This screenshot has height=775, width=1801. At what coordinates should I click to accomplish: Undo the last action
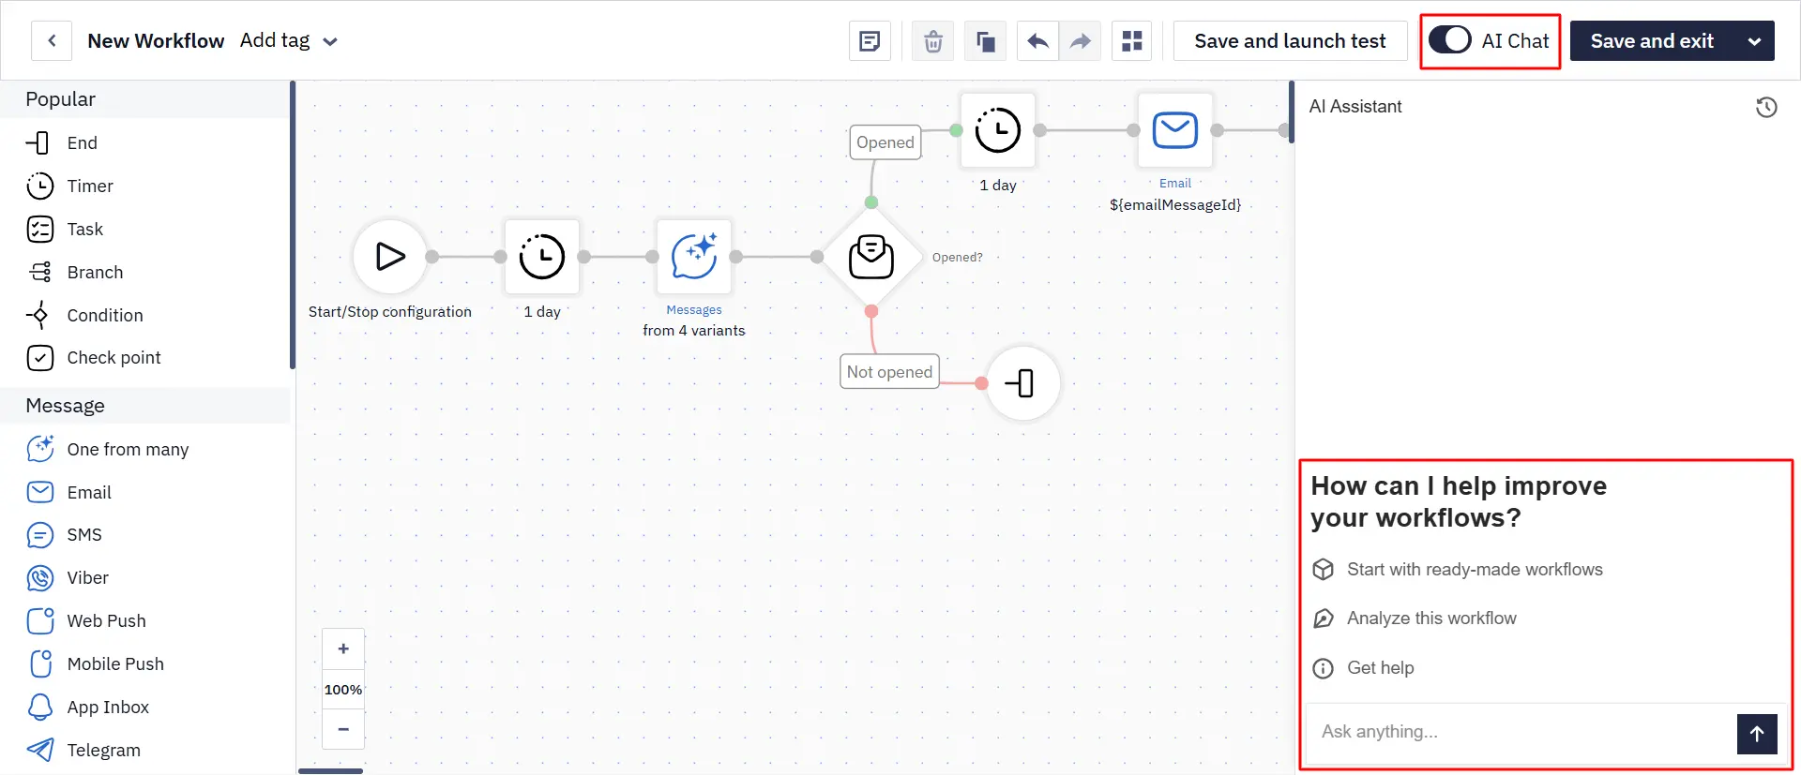click(1037, 41)
